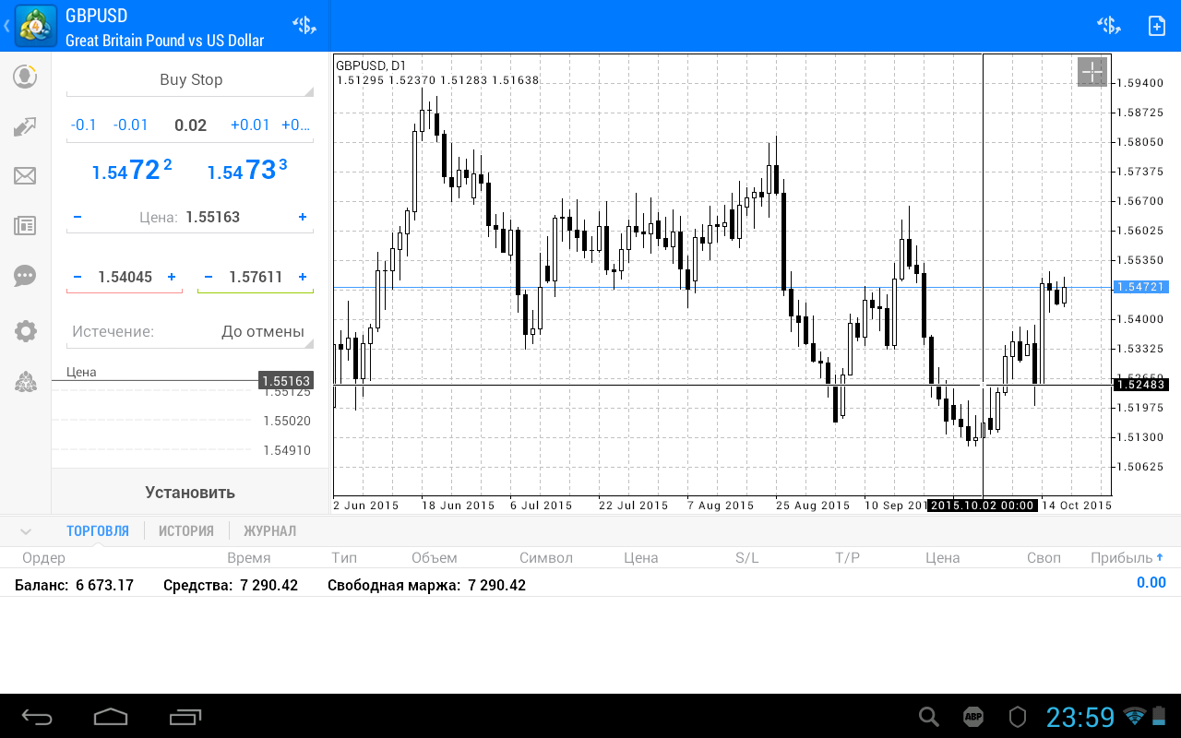Tap the clock showing 23:59
Image resolution: width=1181 pixels, height=738 pixels.
point(1080,717)
